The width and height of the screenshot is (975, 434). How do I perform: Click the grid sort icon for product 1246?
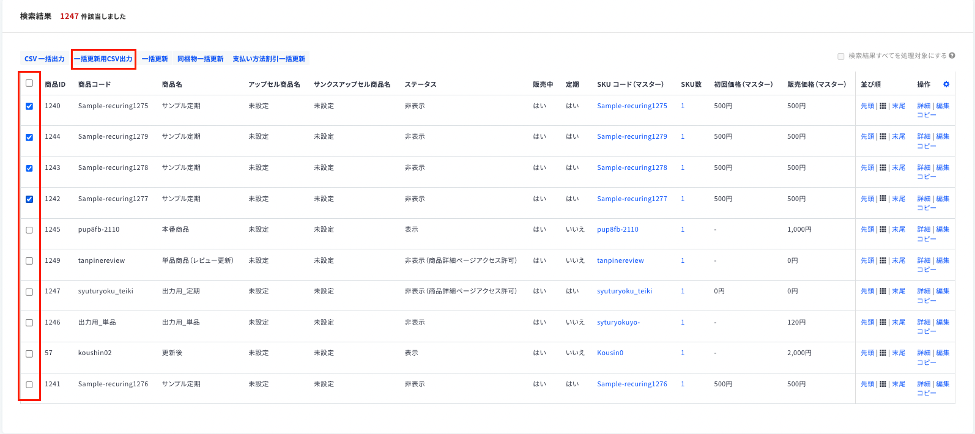883,323
